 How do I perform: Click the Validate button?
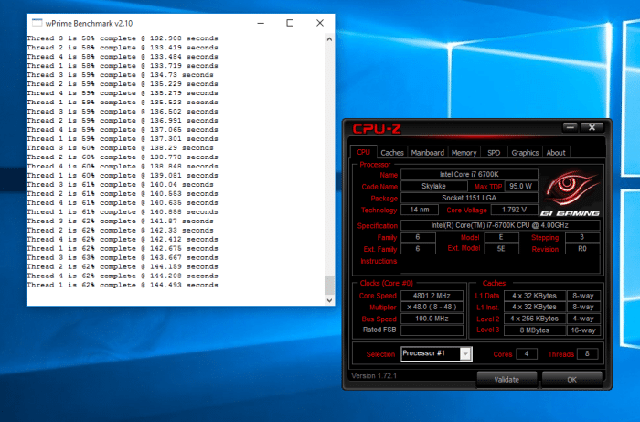(x=507, y=380)
